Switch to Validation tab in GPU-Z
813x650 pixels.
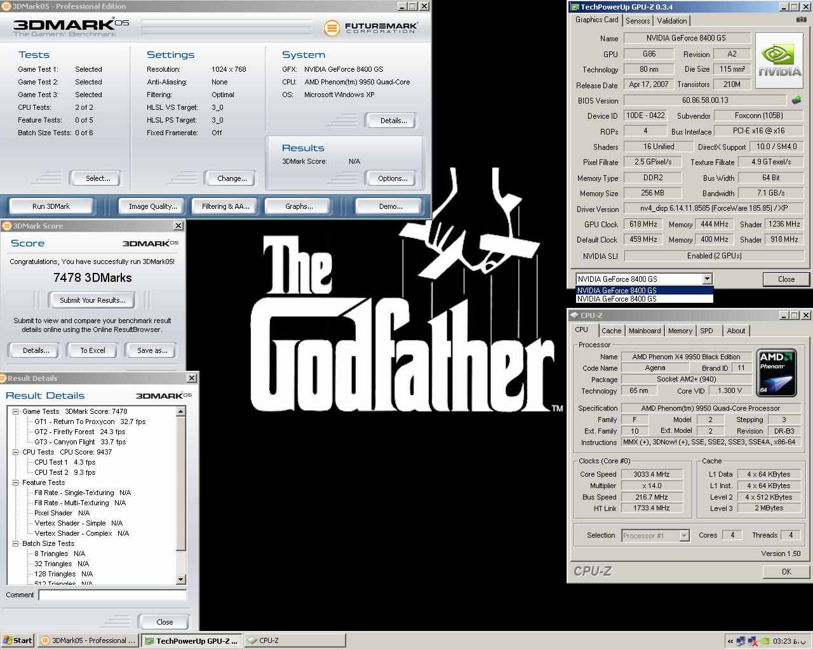(672, 21)
